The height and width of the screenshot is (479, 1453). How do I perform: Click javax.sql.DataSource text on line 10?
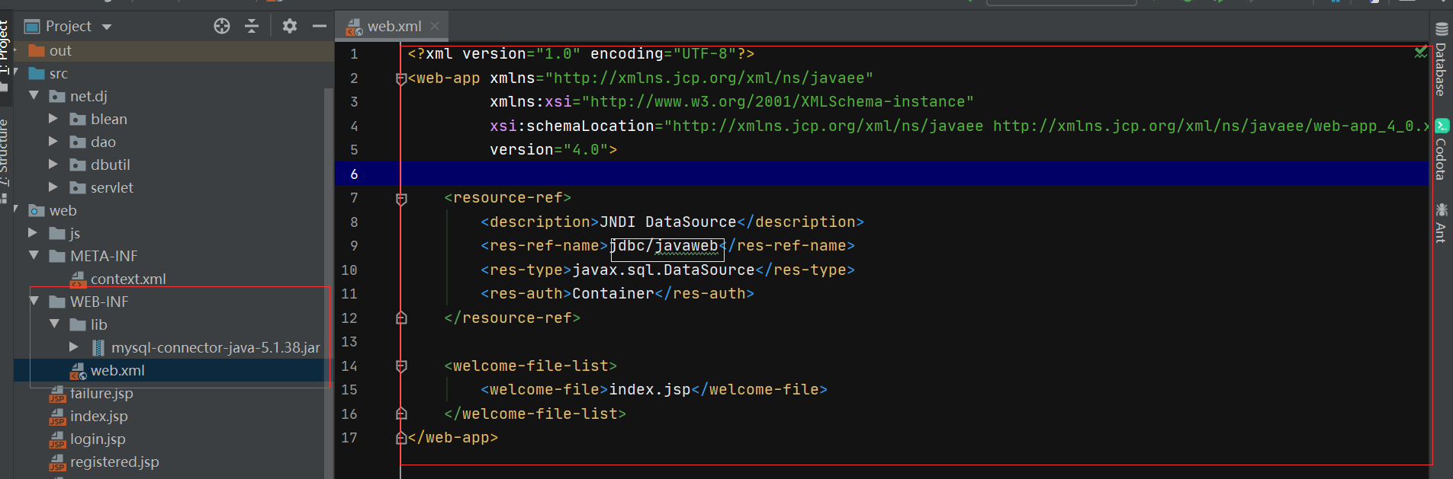pos(664,270)
